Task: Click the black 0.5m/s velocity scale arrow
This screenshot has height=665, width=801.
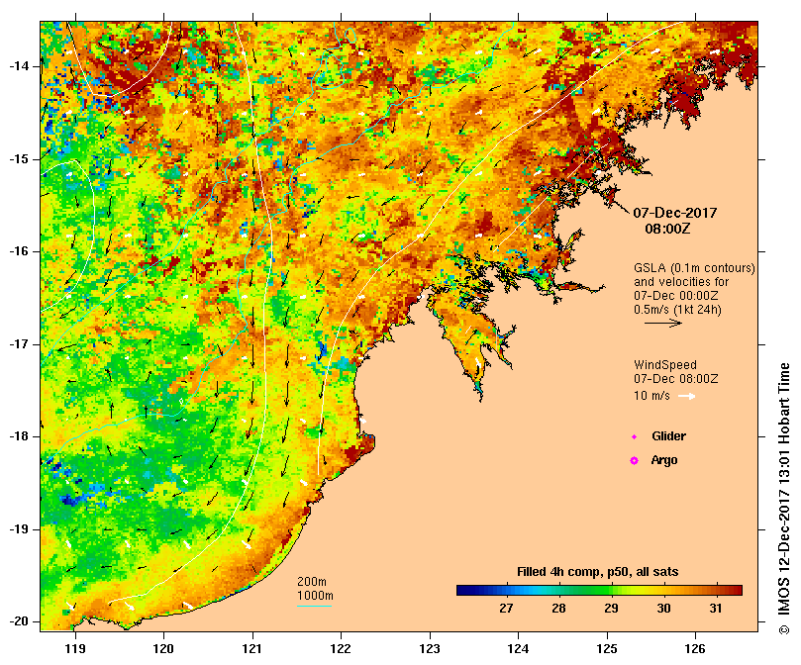Action: coord(663,323)
